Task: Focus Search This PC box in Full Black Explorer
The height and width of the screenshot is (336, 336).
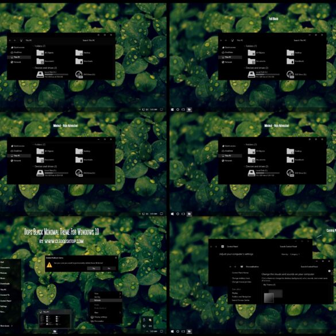Action: [300, 40]
